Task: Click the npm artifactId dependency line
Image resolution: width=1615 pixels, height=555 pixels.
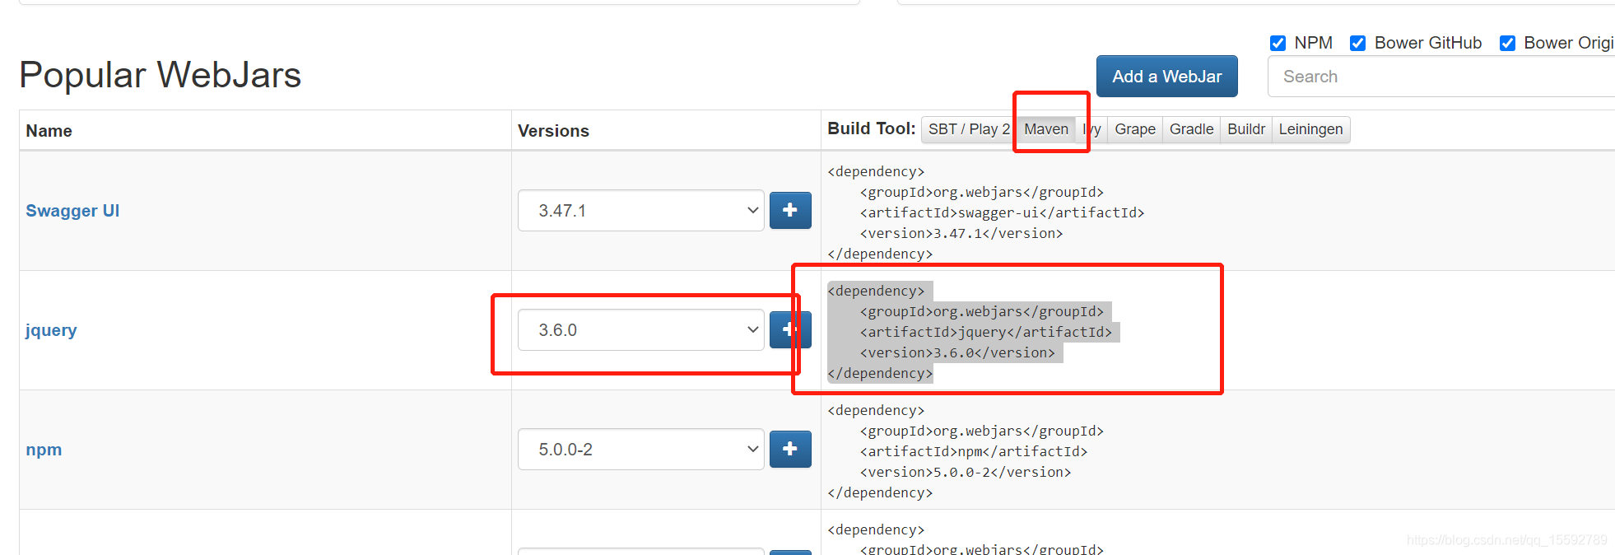Action: [974, 451]
